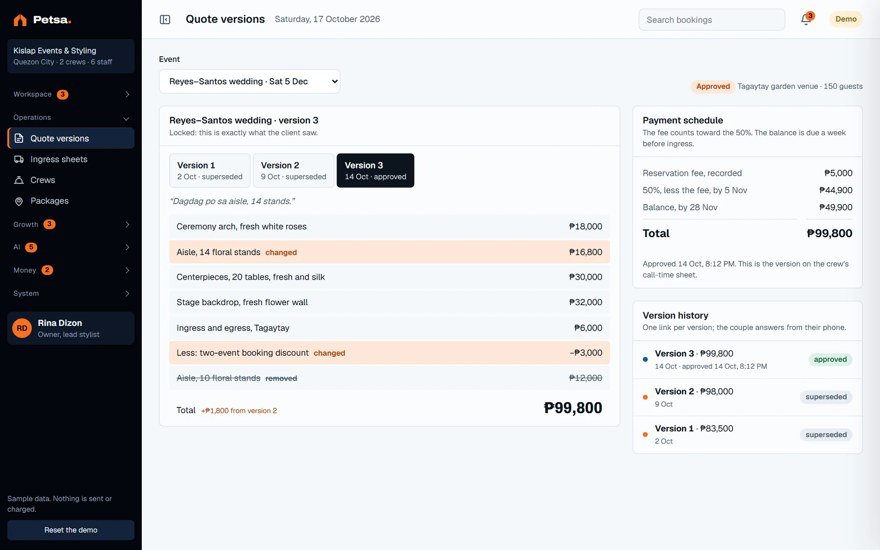Click the Kislap Events & Styling card
Screen dimensions: 880x550
71,56
